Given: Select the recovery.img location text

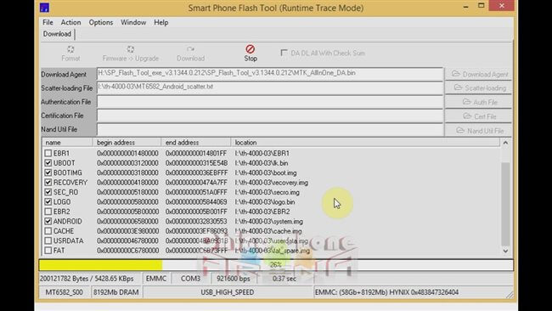Looking at the screenshot, I should (x=272, y=183).
